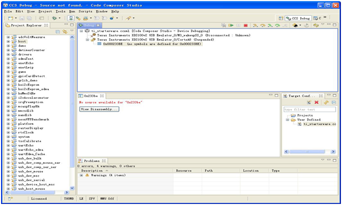
Task: Expand the boot project node
Action: pyautogui.click(x=8, y=41)
